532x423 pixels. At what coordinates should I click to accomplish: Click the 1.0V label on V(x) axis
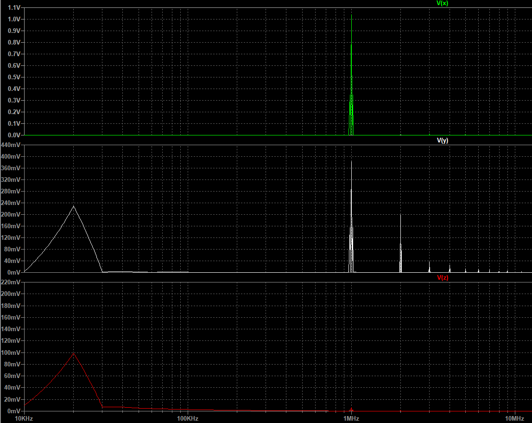coord(14,19)
